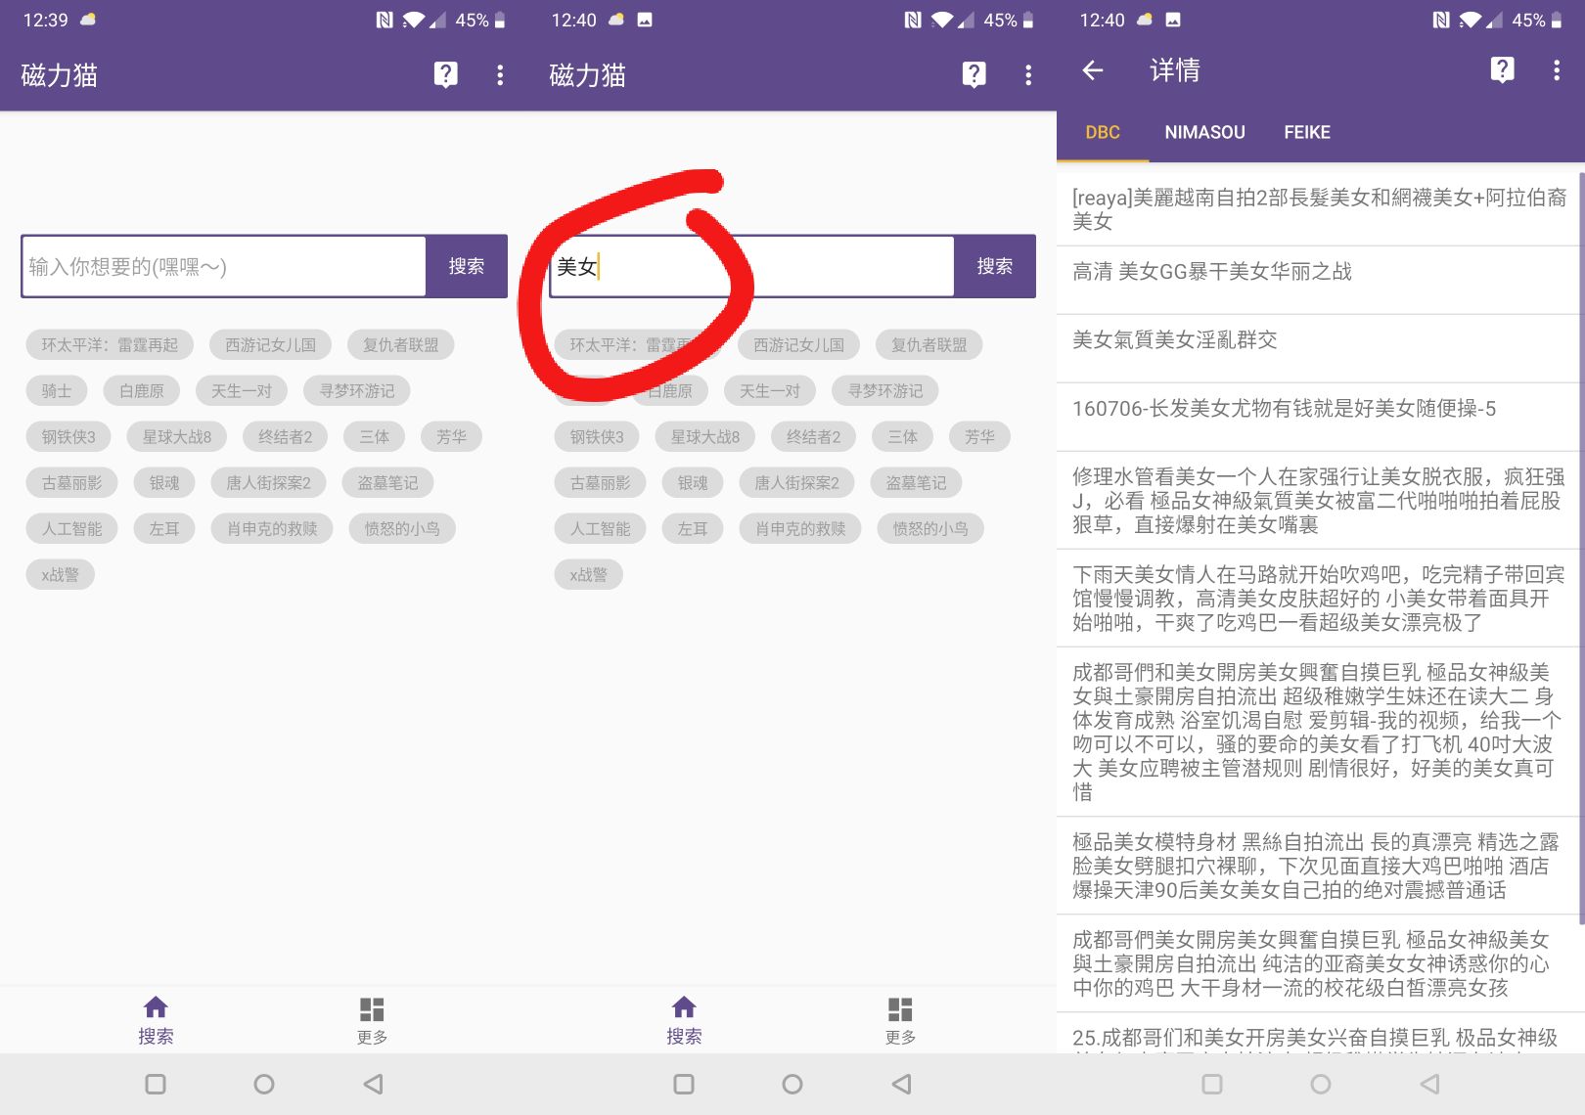
Task: Tap Android home circle on 详情 screen
Action: coord(1321,1084)
